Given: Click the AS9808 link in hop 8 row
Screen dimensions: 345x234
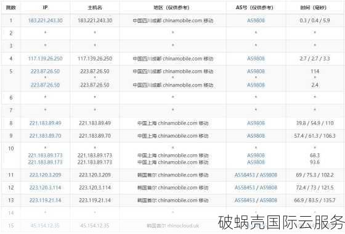Looking at the screenshot, I should pos(256,123).
